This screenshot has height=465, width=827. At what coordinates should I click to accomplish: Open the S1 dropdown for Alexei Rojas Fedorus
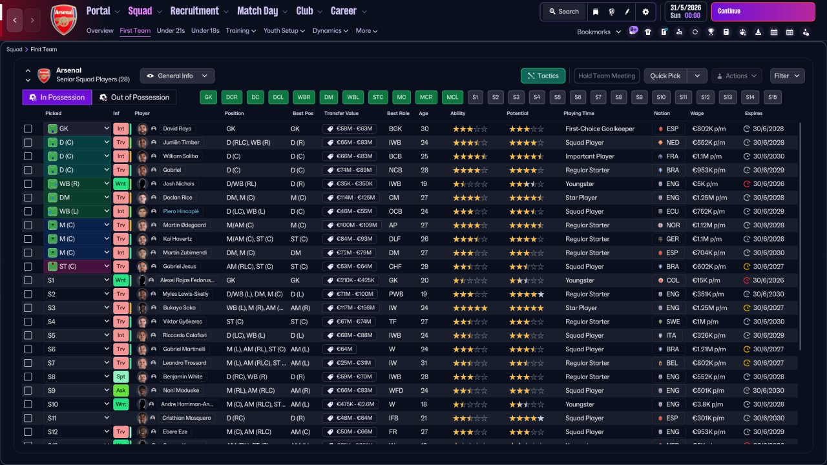[x=78, y=280]
